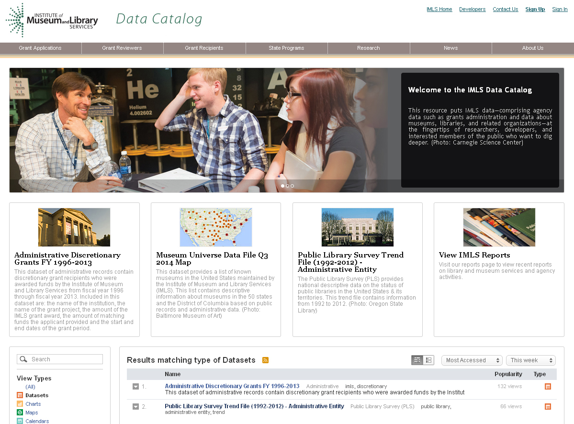Select the first carousel slide dot

point(282,186)
